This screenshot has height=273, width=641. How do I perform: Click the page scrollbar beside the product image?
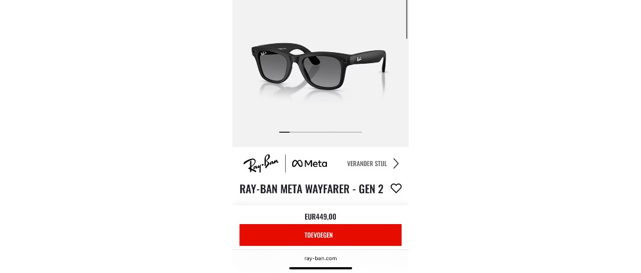pos(407,19)
